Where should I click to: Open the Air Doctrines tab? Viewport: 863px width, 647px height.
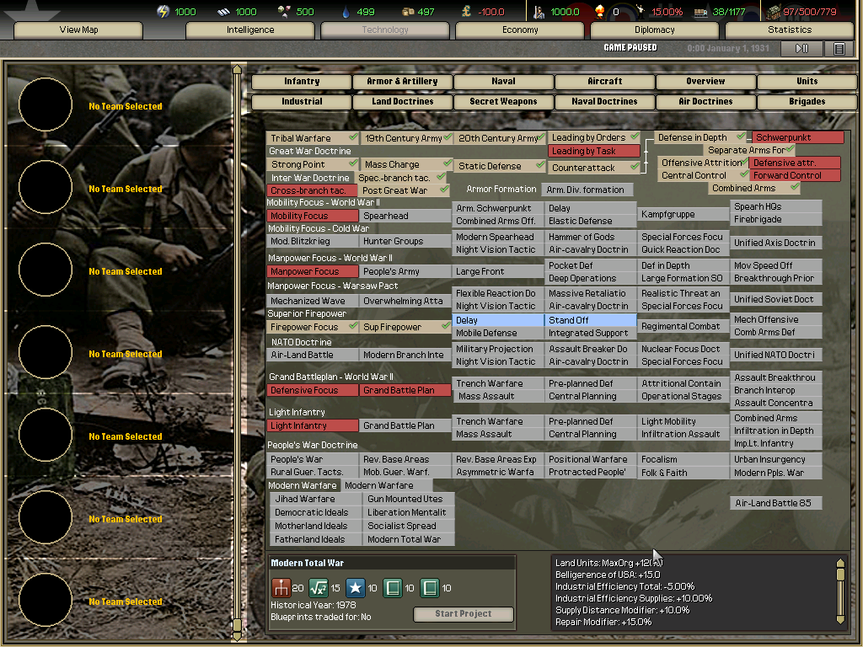pos(705,99)
